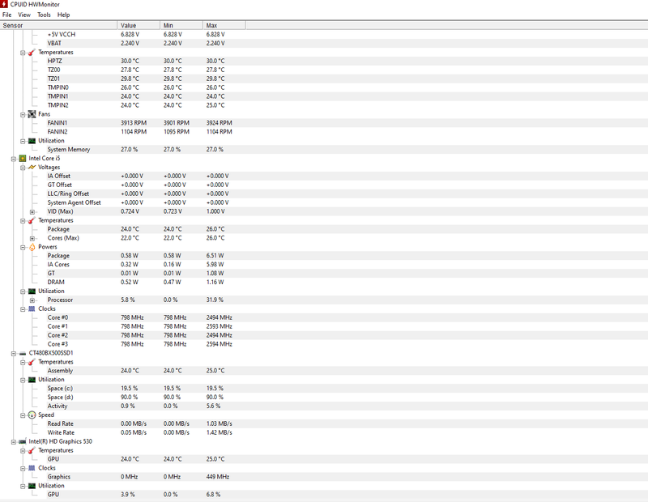Click the Sensor column header

(58, 25)
